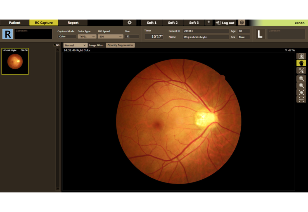Click the thumbnail list scroll up arrow
308x212 pixels.
pos(58,50)
